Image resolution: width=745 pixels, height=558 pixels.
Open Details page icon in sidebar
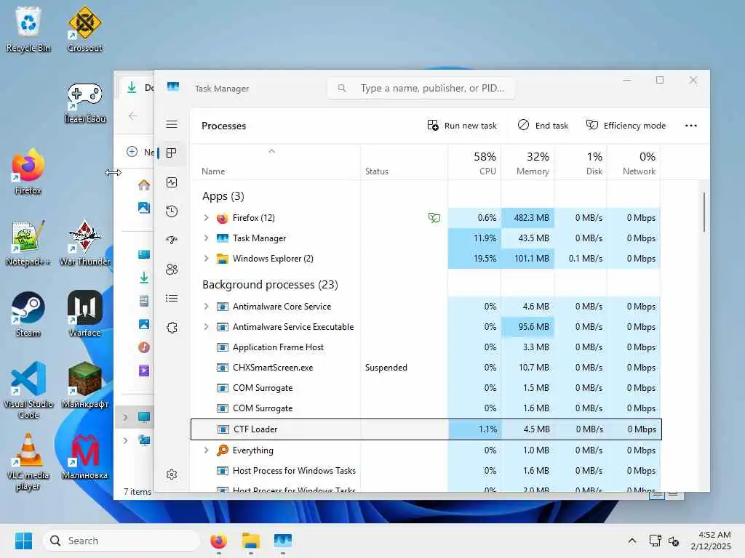172,298
